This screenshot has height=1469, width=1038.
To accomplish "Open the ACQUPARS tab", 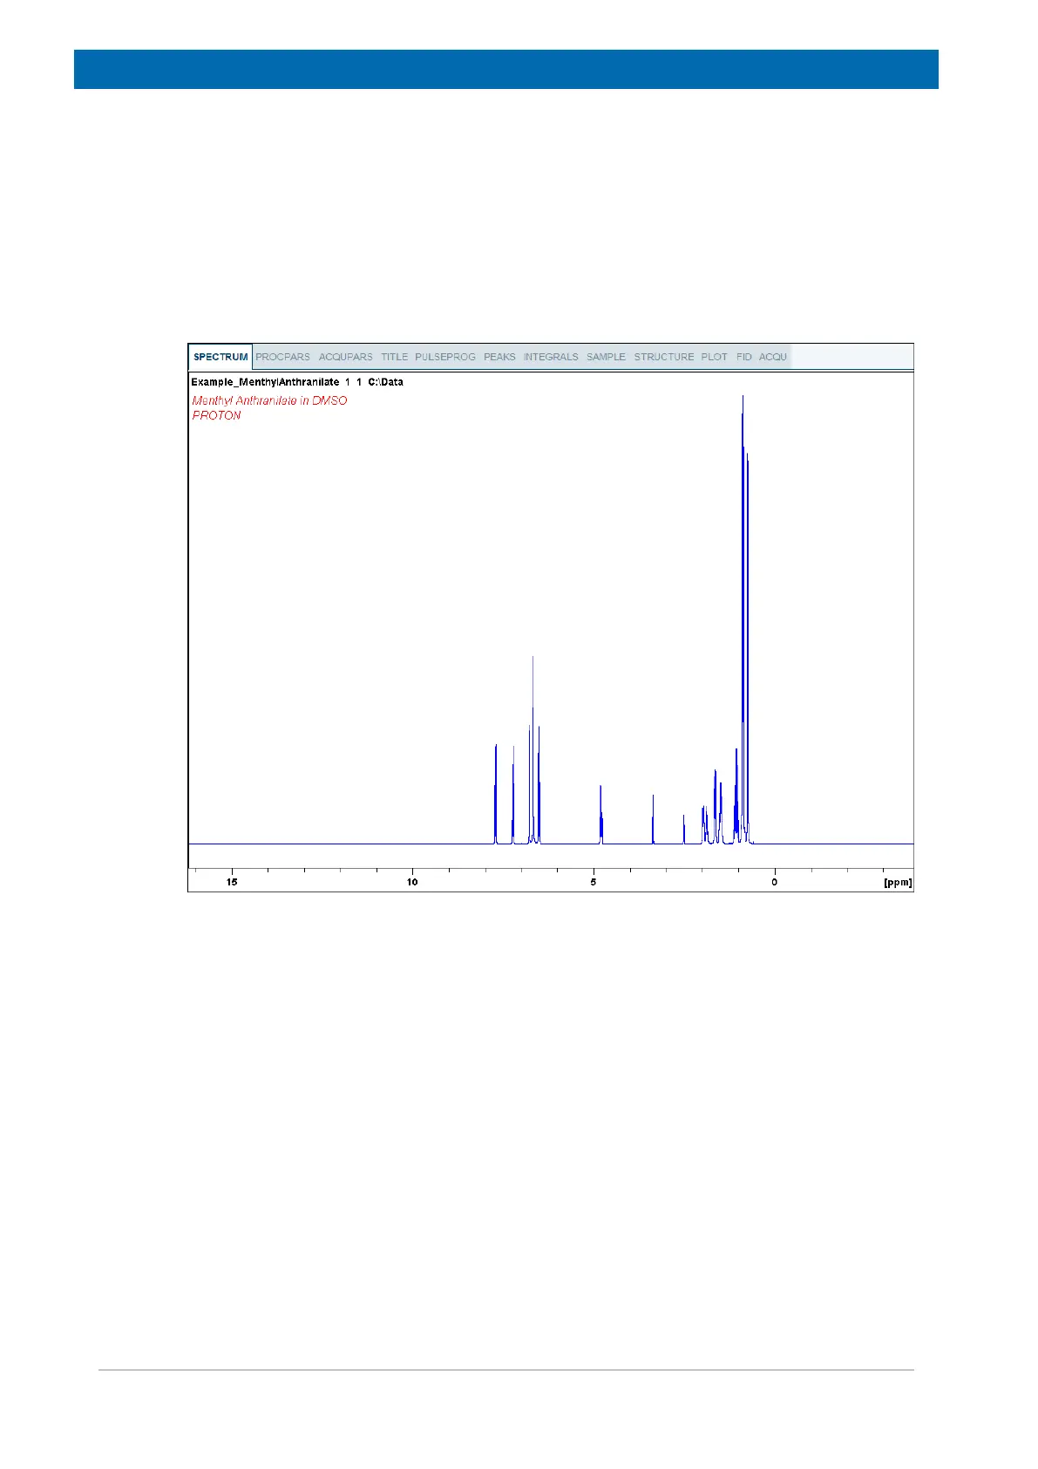I will point(345,357).
